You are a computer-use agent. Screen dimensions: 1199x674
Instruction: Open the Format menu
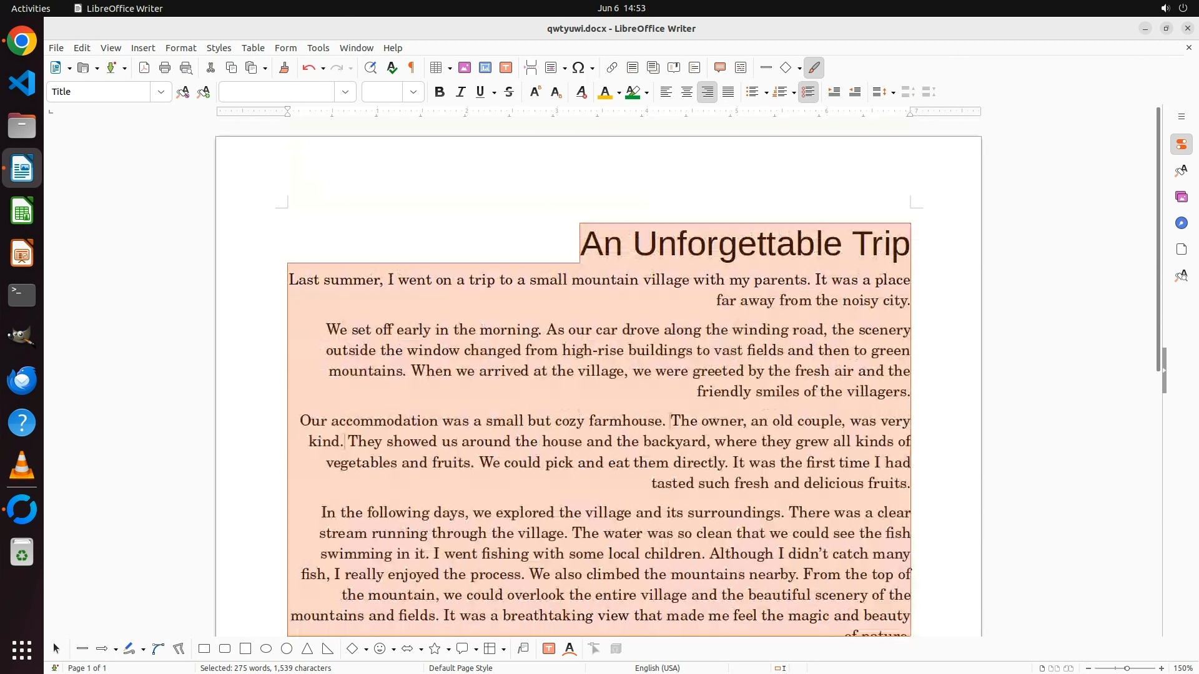coord(180,48)
